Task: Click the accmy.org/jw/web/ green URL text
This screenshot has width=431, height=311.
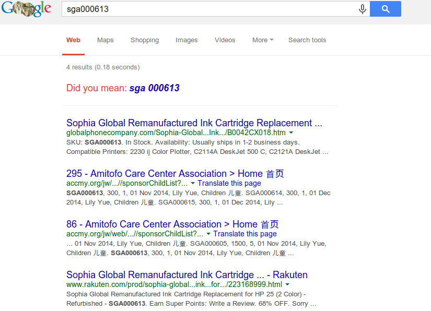Action: tap(135, 234)
